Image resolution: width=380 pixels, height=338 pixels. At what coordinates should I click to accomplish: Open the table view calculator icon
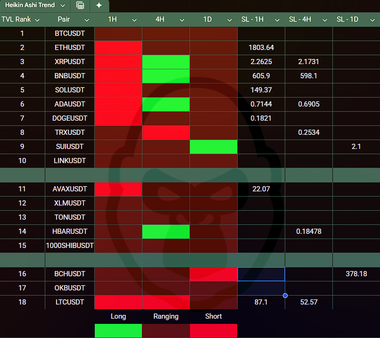click(80, 5)
